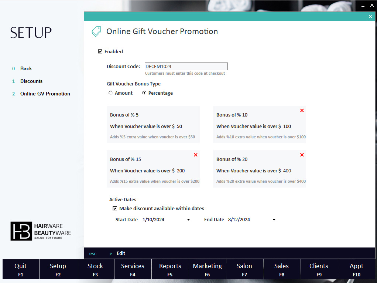Viewport: 377px width, 283px height.
Task: Click the Discount Code input field
Action: coord(186,66)
